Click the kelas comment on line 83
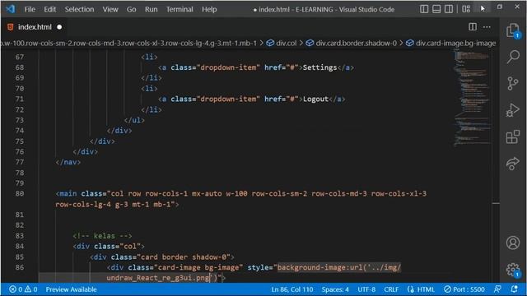 pos(102,236)
